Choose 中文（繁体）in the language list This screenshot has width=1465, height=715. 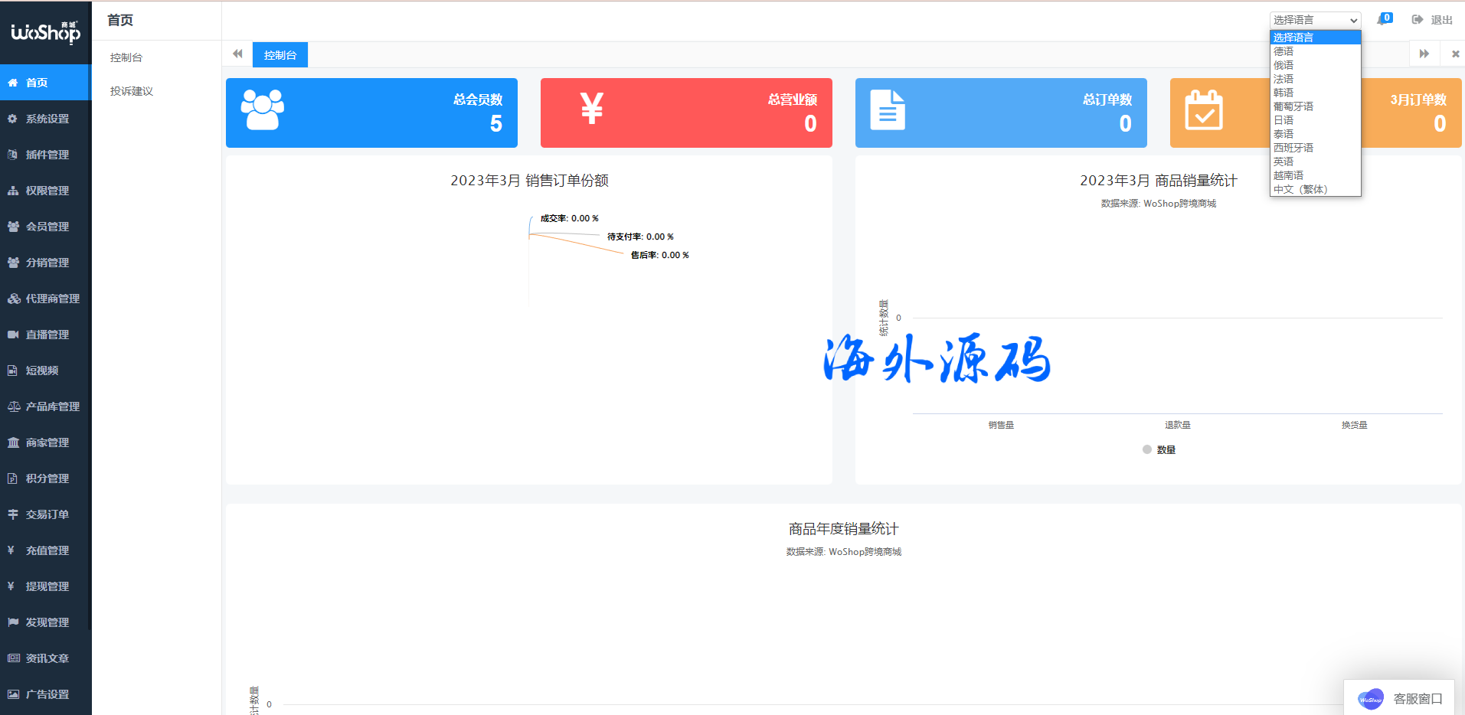click(1300, 189)
